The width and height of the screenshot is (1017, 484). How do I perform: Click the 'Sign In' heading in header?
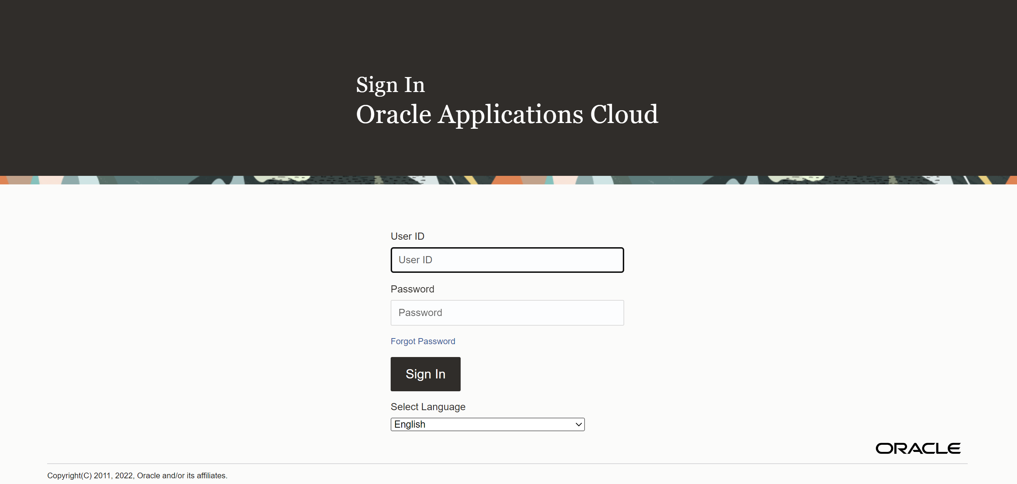390,85
